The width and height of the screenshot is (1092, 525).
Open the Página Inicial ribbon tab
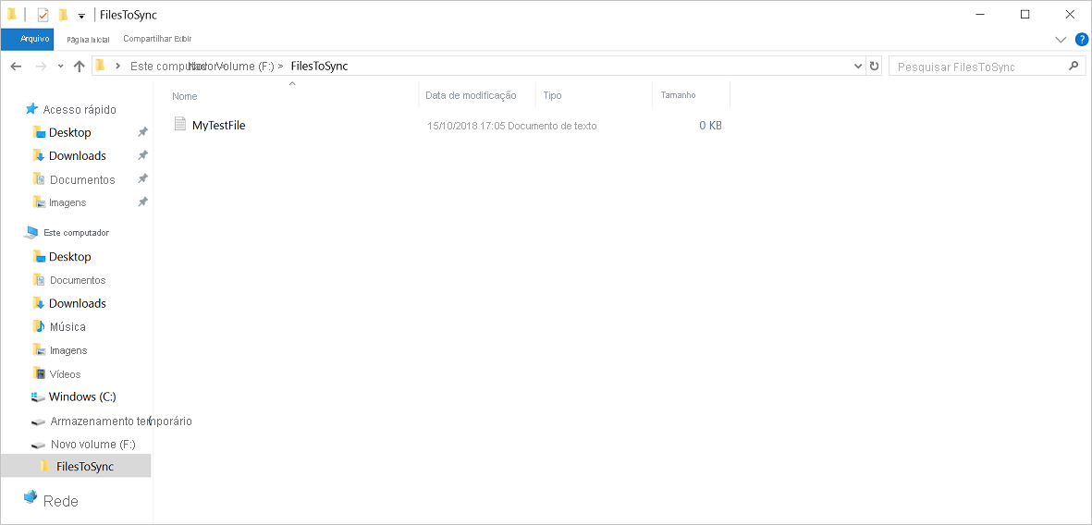pos(88,40)
